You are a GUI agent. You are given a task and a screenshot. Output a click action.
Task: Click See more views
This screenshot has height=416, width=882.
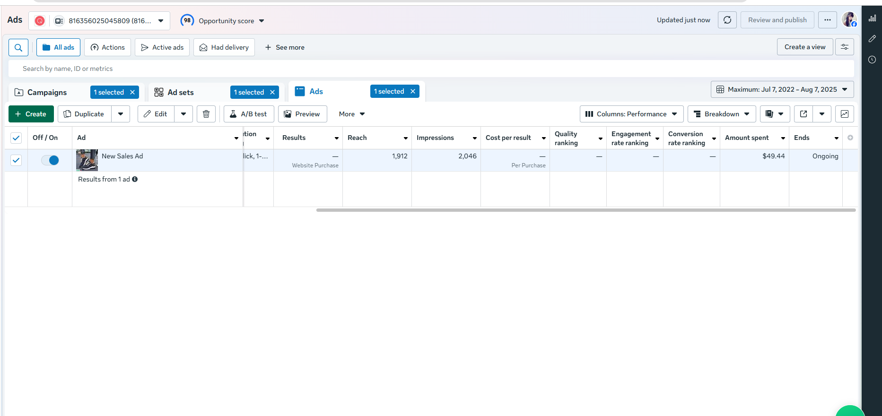[x=285, y=47]
